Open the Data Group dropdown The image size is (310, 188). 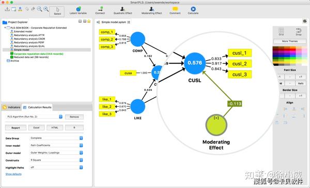[x=56, y=138]
